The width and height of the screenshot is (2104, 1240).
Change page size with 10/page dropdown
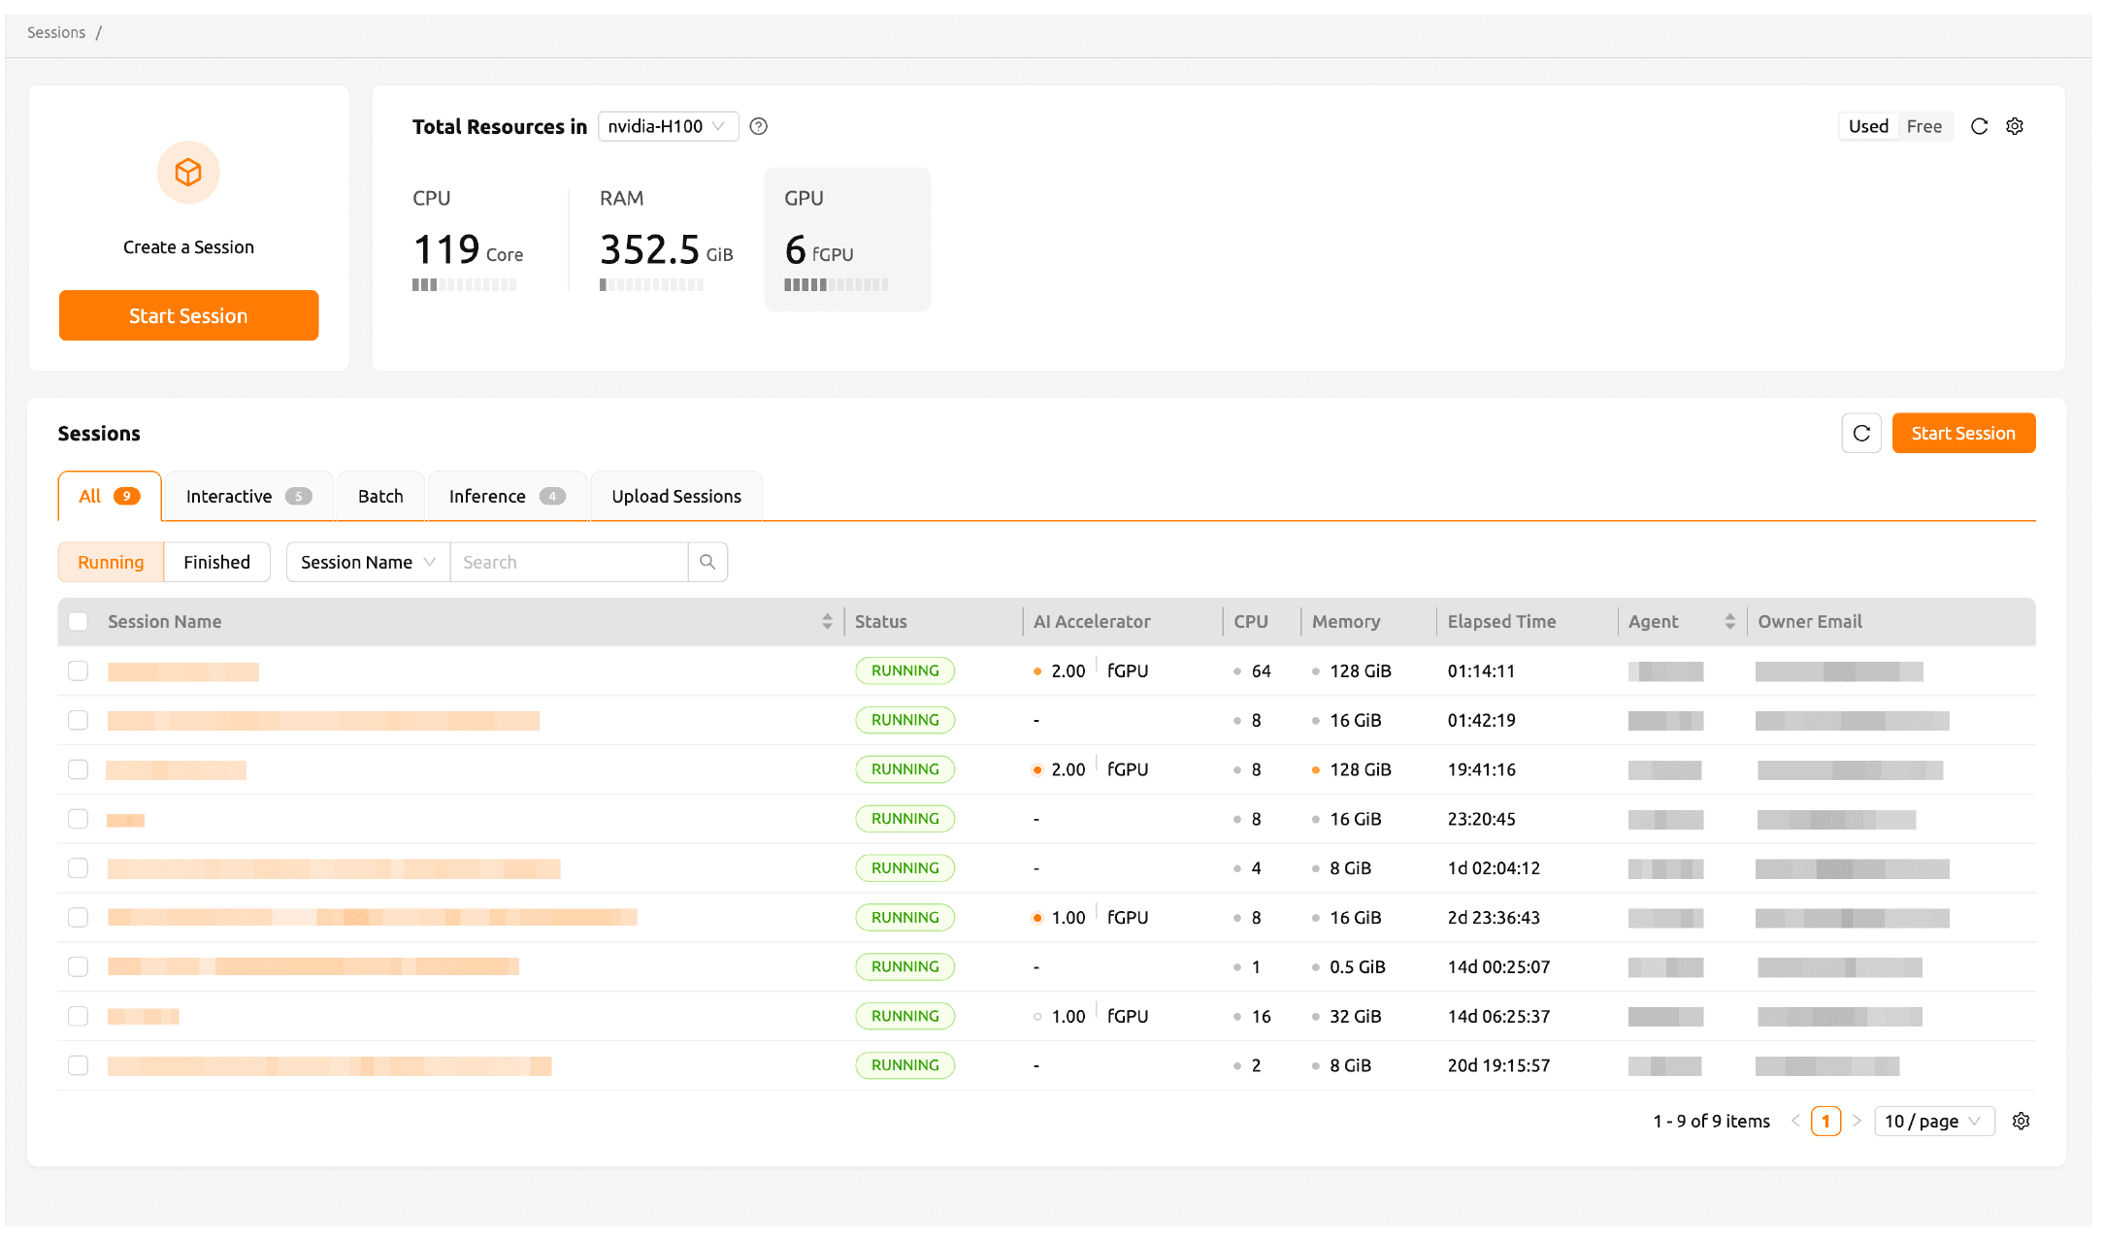pos(1933,1121)
